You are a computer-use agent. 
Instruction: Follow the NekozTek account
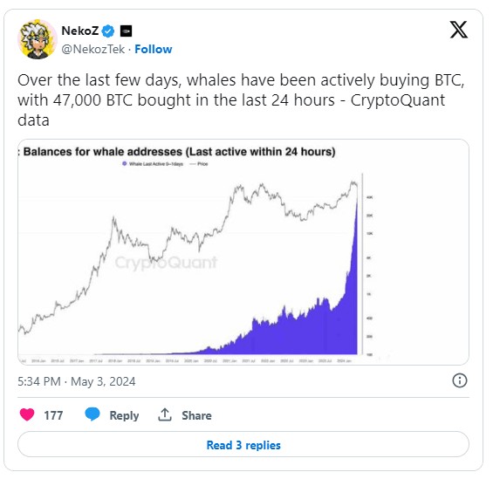(153, 50)
